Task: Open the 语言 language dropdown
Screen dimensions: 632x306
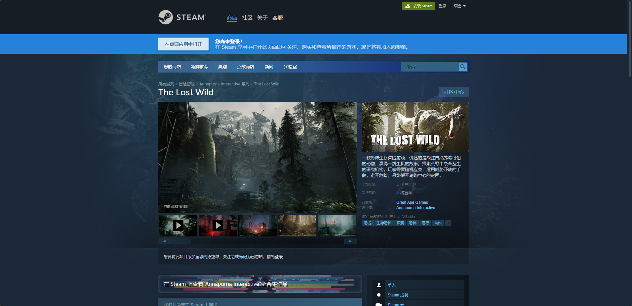Action: tap(459, 6)
